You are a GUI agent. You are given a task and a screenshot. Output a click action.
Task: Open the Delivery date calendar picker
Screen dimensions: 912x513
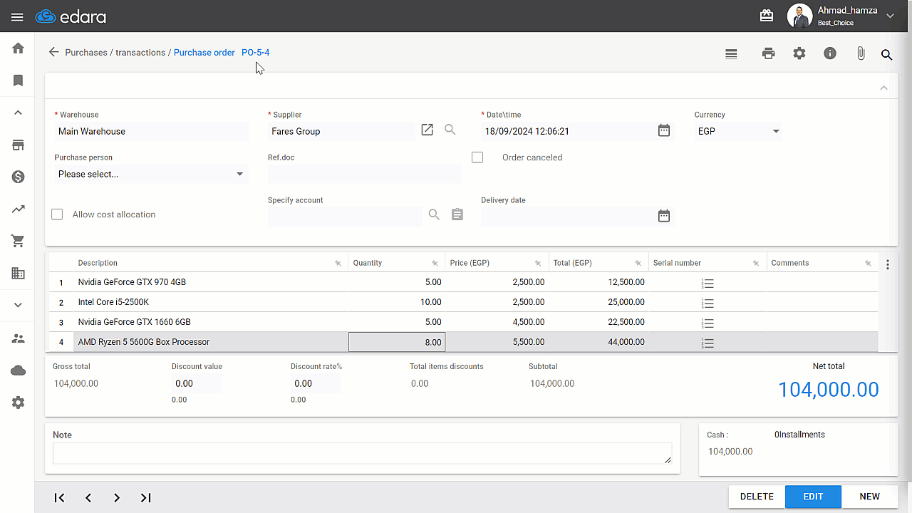pos(664,216)
